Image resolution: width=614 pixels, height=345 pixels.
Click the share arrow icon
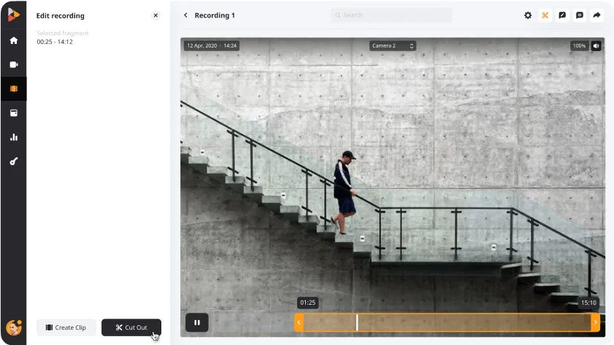596,15
